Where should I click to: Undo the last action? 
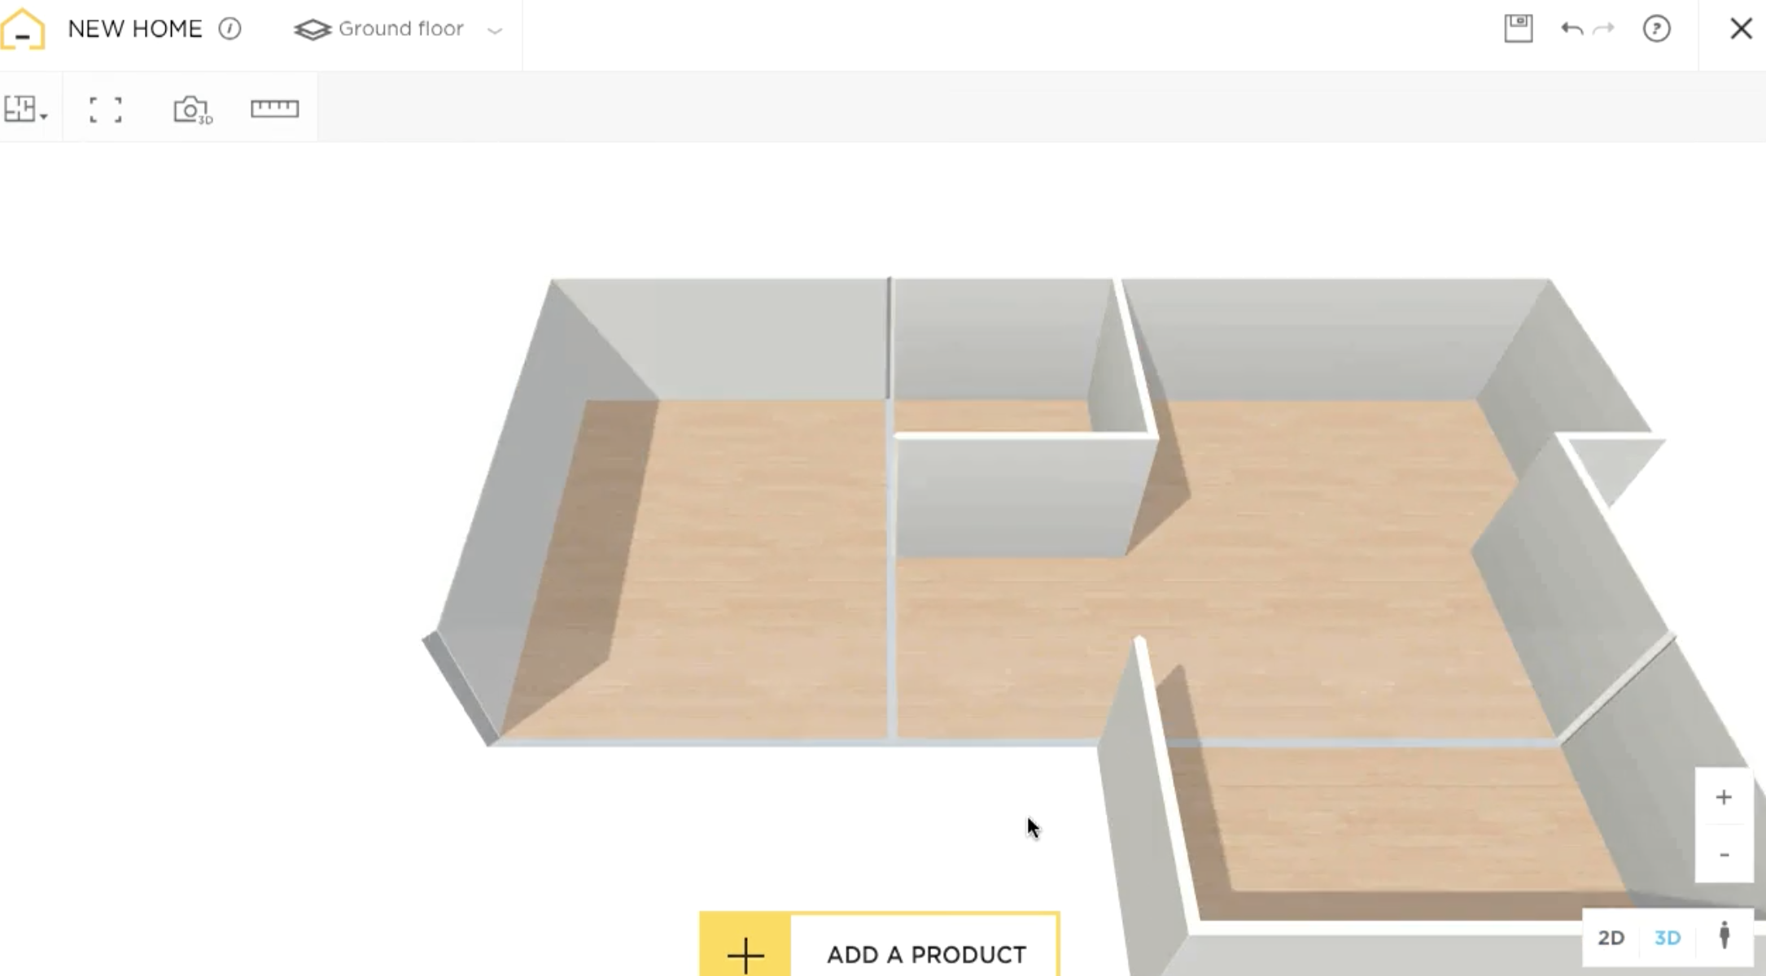tap(1571, 28)
